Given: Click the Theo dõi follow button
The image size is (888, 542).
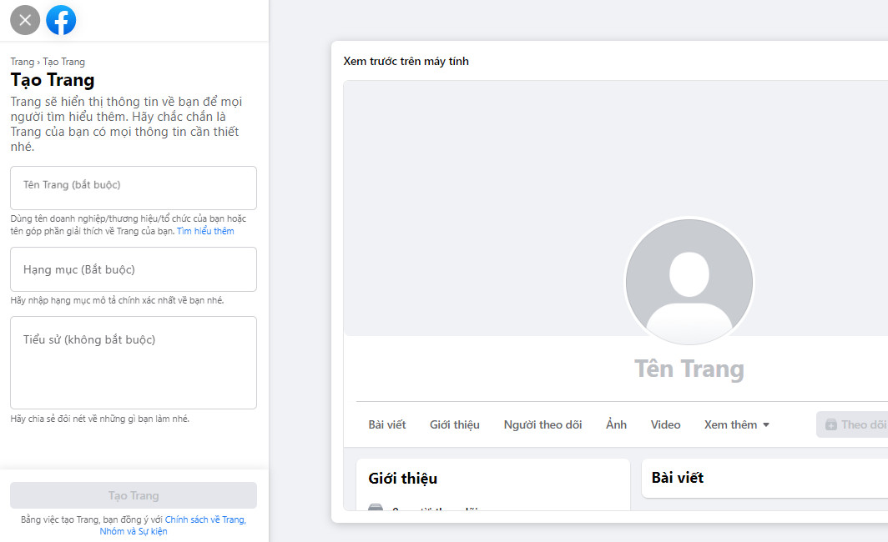Looking at the screenshot, I should click(x=854, y=425).
